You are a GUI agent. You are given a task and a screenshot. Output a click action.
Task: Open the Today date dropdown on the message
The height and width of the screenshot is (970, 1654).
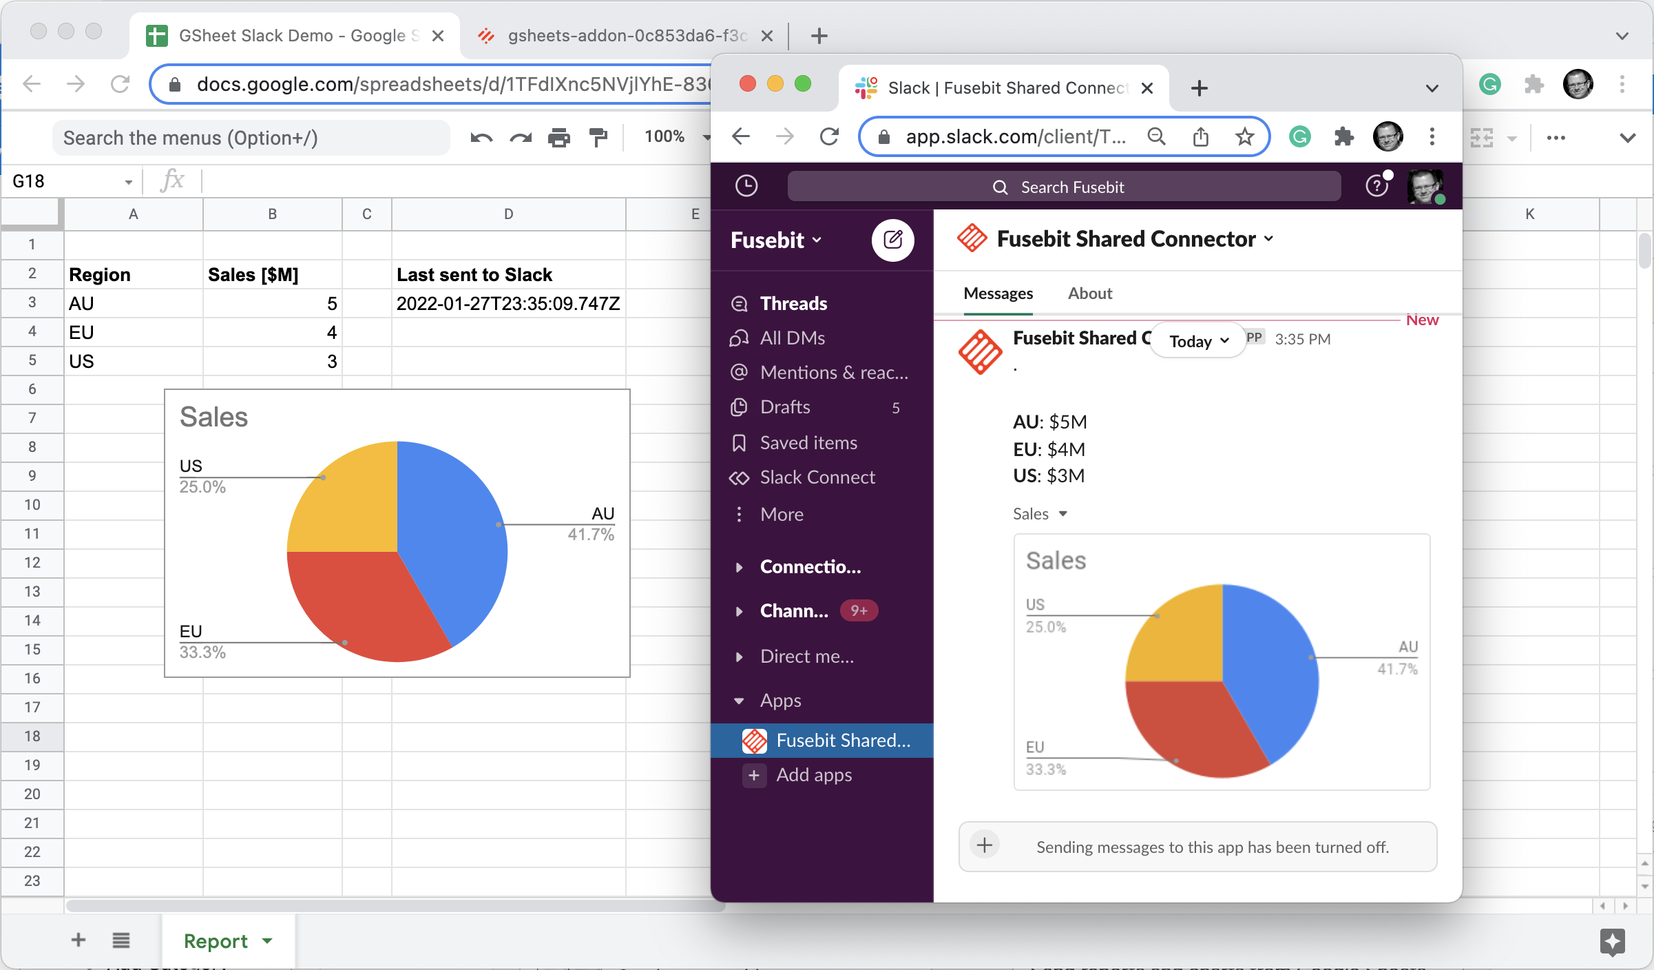coord(1196,340)
